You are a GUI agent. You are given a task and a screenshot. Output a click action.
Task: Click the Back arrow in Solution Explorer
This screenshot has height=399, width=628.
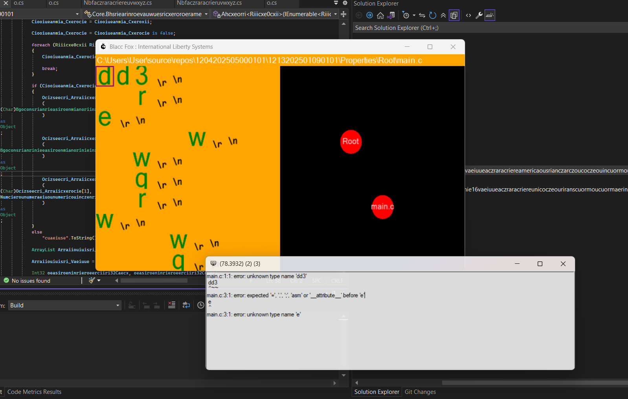(x=359, y=15)
